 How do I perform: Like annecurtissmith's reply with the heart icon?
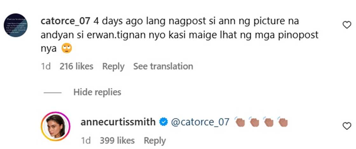click(346, 126)
